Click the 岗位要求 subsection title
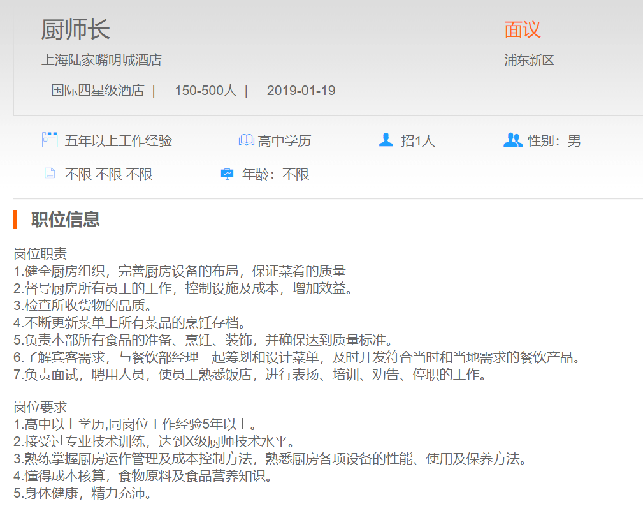 pos(40,407)
